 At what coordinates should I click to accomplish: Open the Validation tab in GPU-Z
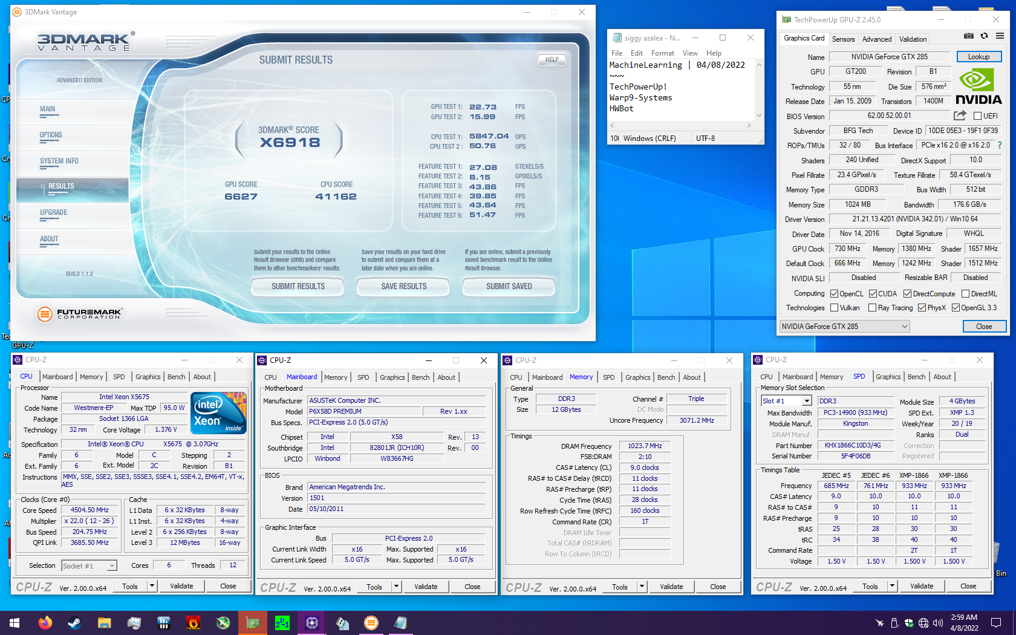[913, 39]
